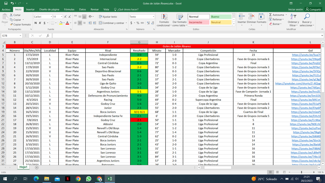Open WhatsApp from the taskbar
The width and height of the screenshot is (325, 183).
pos(89,179)
